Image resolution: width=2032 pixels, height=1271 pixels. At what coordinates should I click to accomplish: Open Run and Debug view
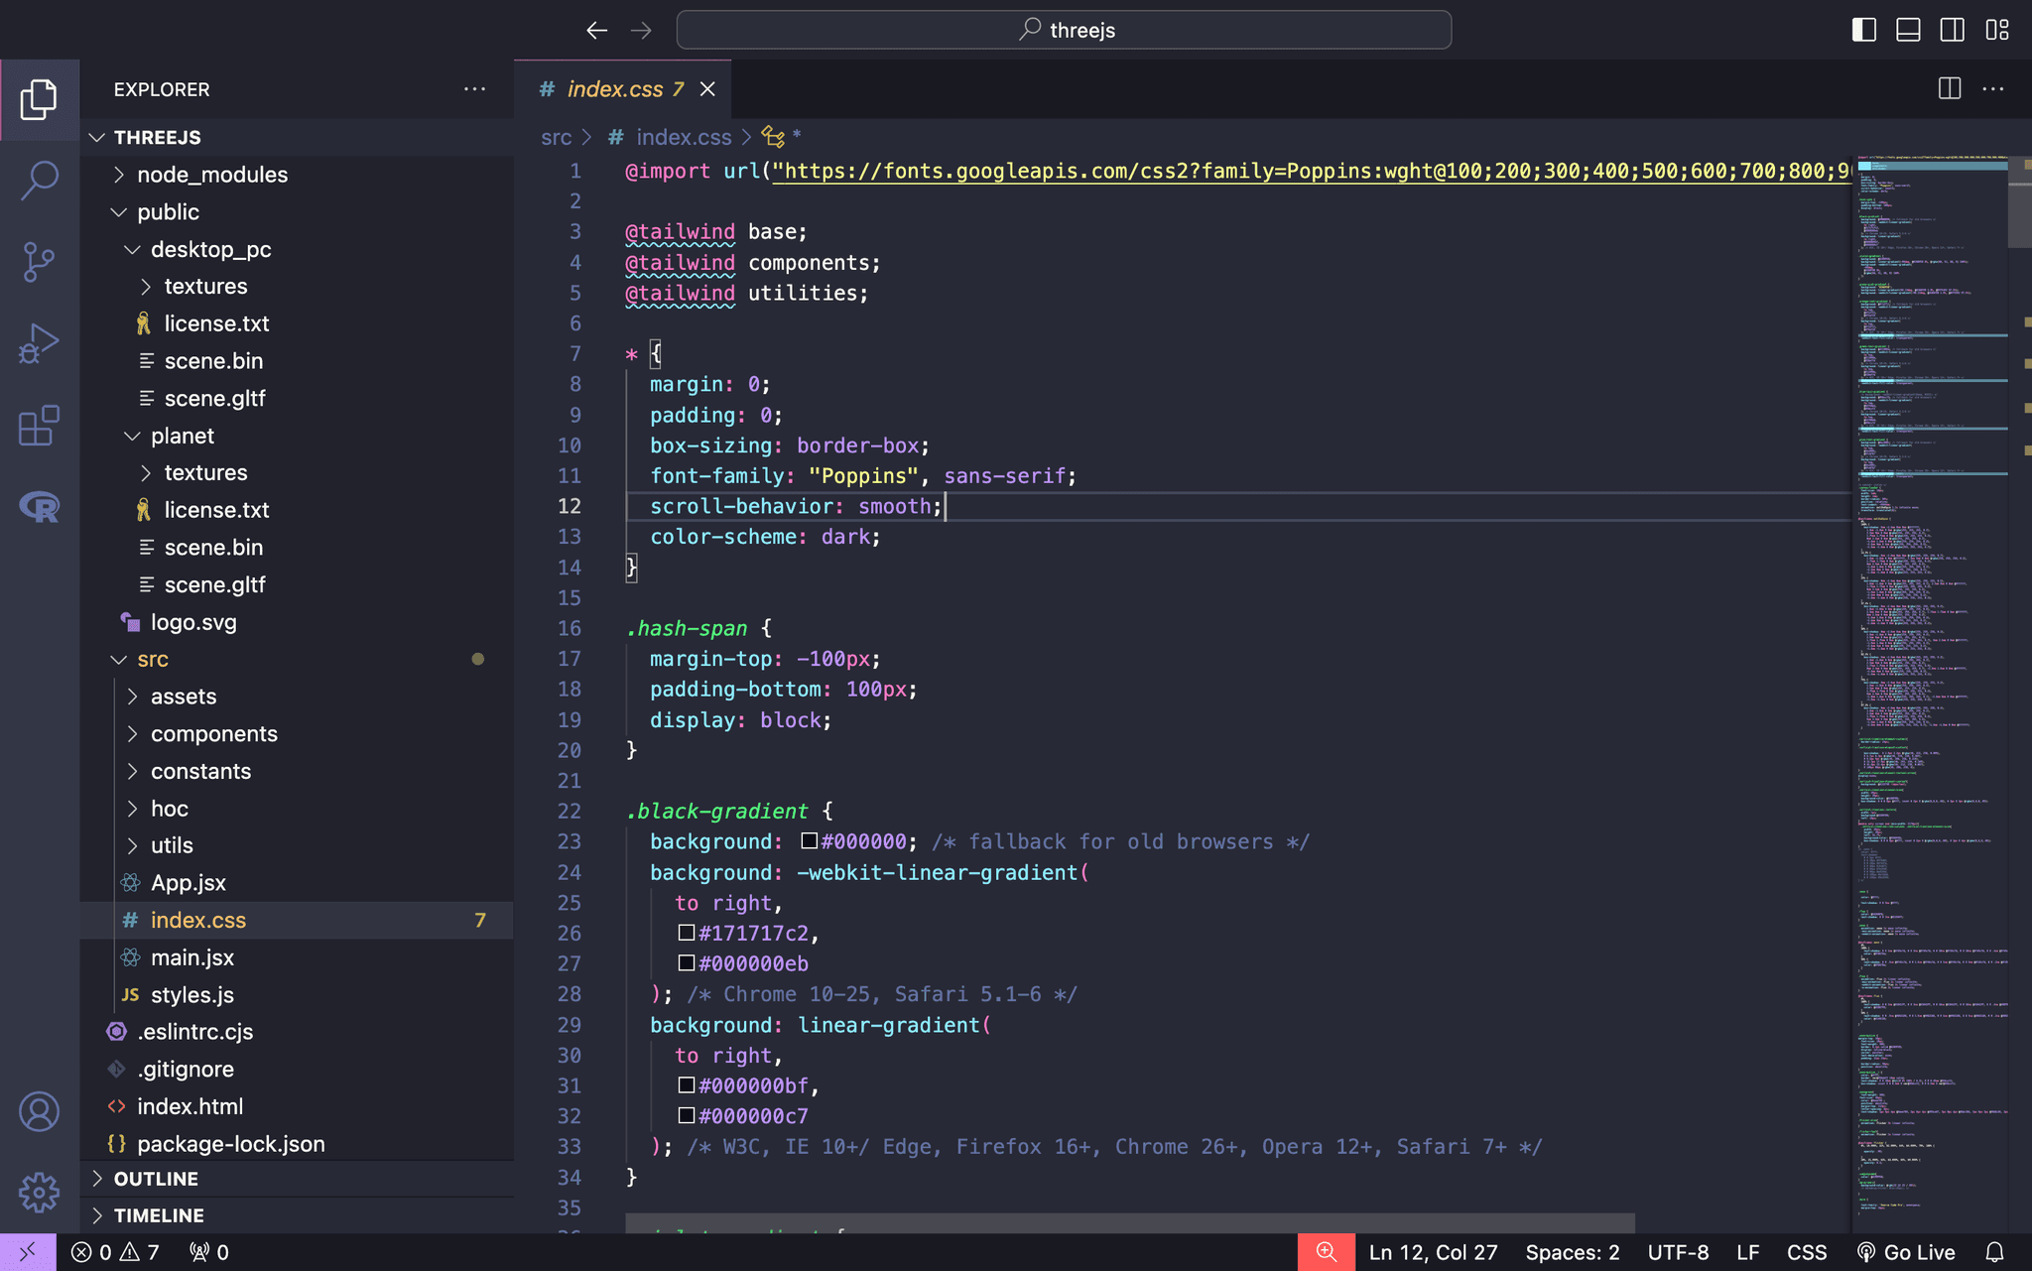pyautogui.click(x=40, y=344)
